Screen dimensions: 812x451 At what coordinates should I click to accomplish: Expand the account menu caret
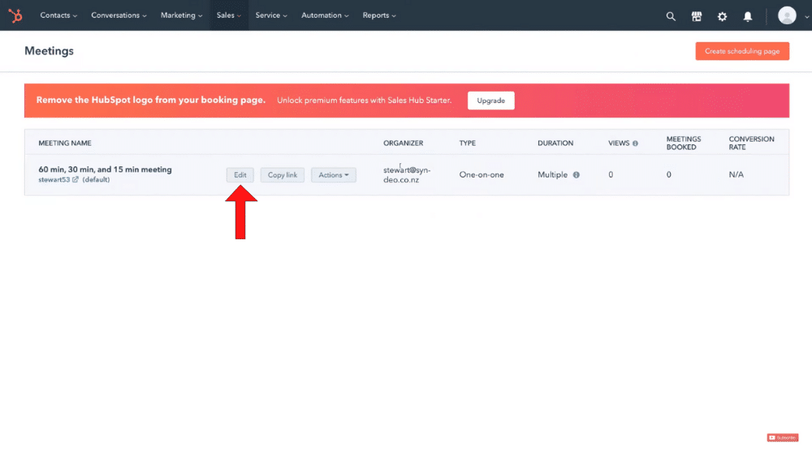(806, 16)
